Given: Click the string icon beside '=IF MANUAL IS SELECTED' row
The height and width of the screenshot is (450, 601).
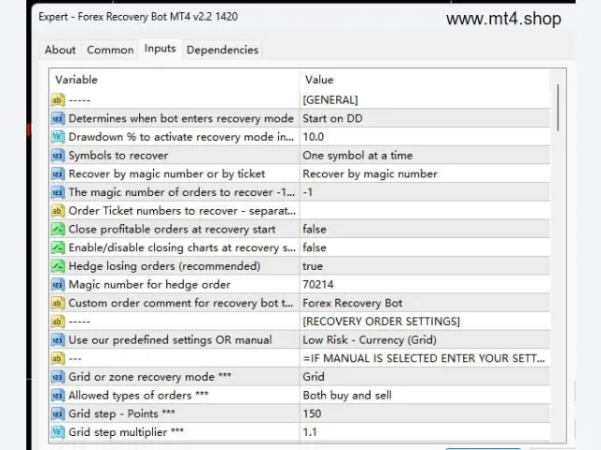Looking at the screenshot, I should pyautogui.click(x=57, y=358).
